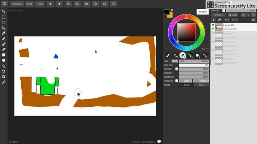
Task: Reset view rotation circle button
Action: [x=104, y=4]
